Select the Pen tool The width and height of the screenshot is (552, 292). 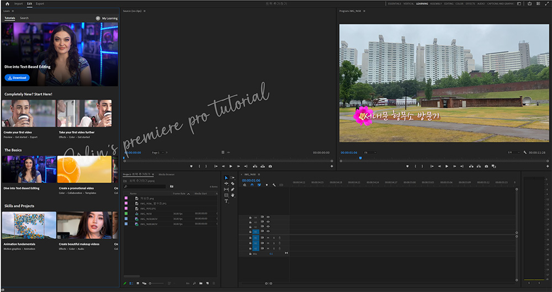(232, 189)
